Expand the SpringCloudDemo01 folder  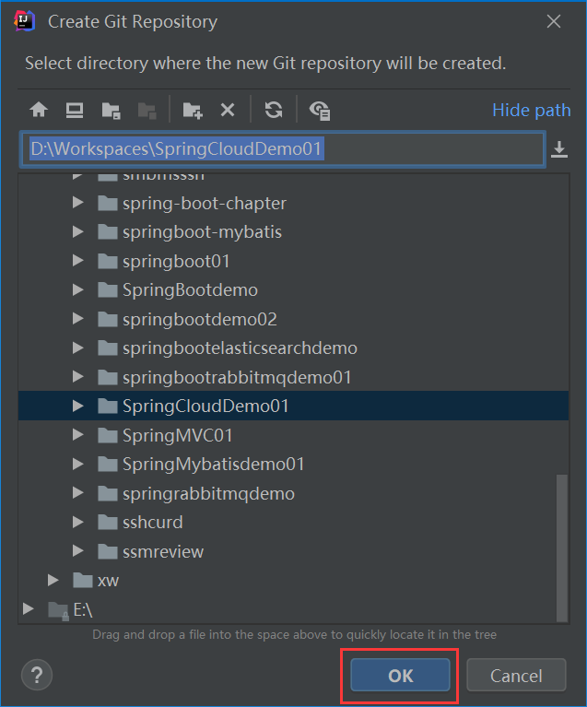[x=78, y=406]
